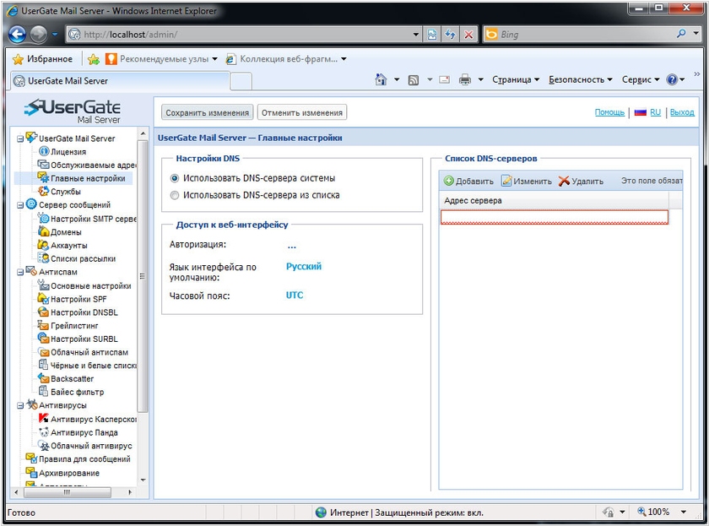Viewport: 709px width, 526px height.
Task: Open the Помощь link
Action: [609, 112]
